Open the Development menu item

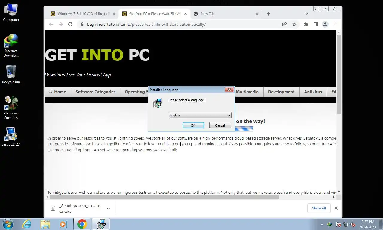coord(281,92)
